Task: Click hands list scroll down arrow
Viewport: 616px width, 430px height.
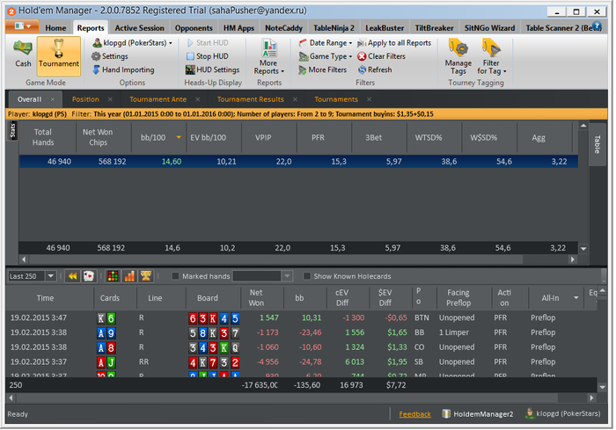Action: pos(602,387)
